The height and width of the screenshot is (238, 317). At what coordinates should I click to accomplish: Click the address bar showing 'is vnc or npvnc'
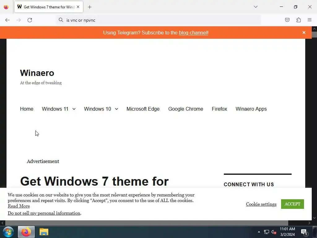158,20
